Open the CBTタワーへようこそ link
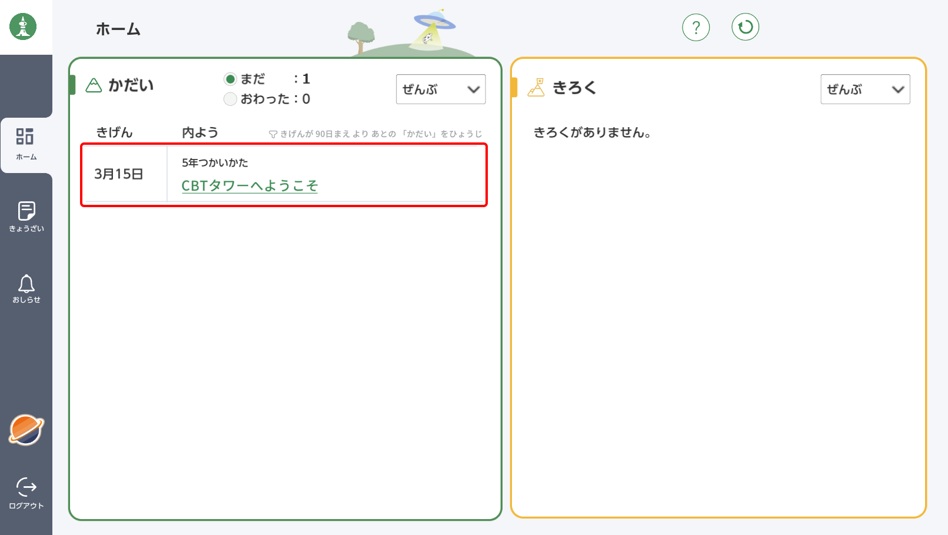The image size is (948, 535). coord(250,186)
